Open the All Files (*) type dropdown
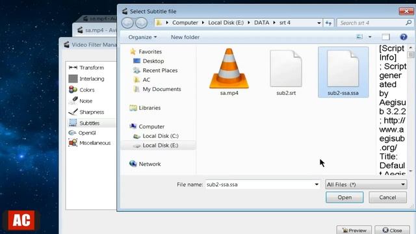 coord(366,185)
